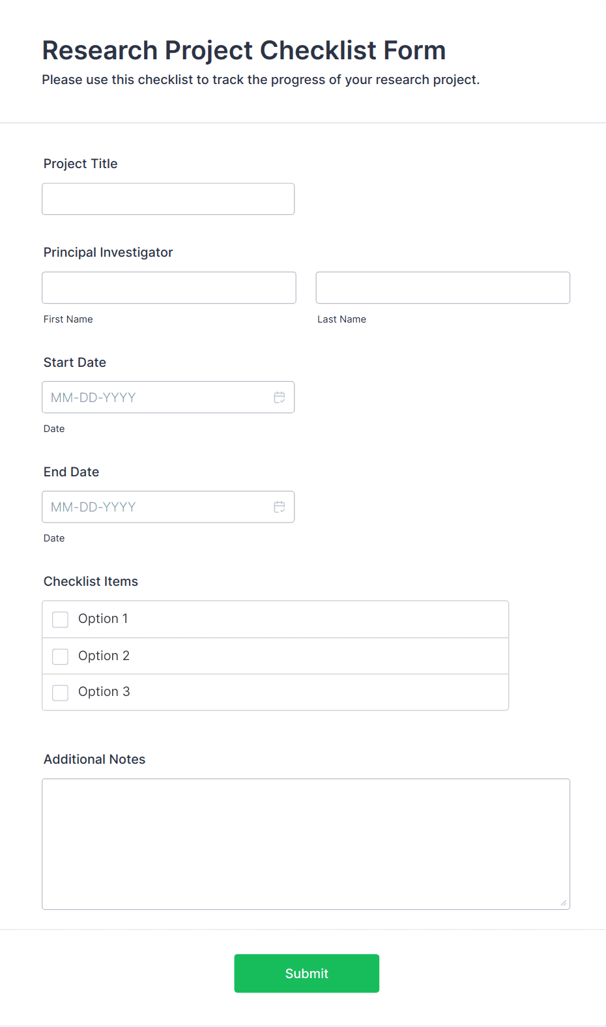
Task: Open the Start Date calendar picker icon
Action: tap(280, 398)
